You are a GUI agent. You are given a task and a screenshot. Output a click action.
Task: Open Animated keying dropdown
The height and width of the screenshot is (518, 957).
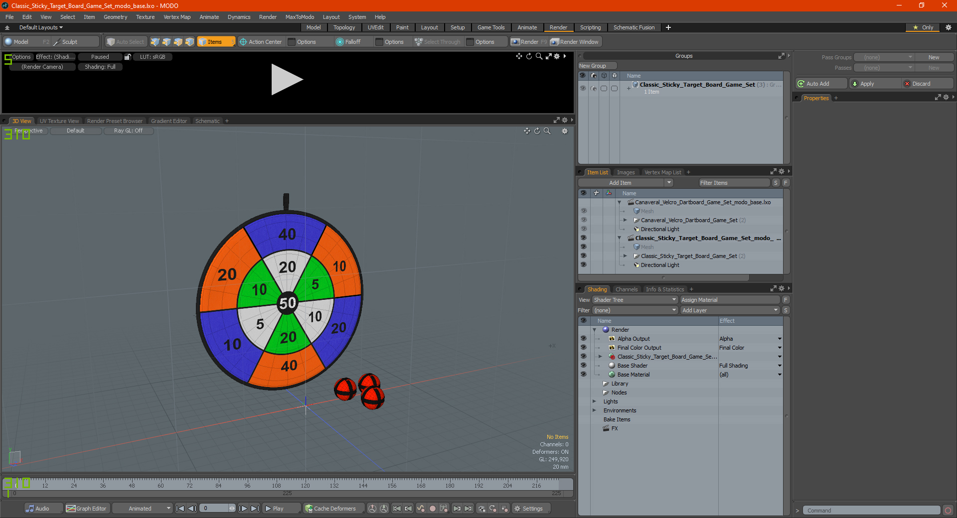pos(143,509)
